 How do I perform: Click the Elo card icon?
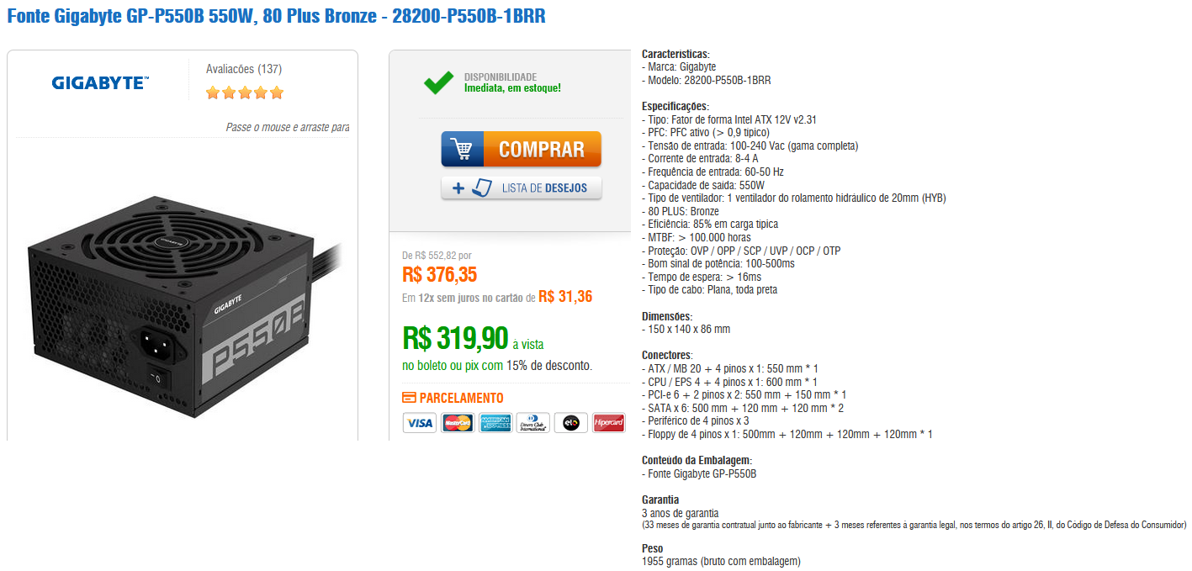[570, 423]
